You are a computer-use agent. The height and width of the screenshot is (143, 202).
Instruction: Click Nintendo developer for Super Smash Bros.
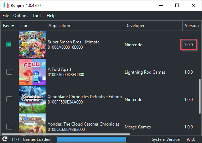tap(134, 45)
